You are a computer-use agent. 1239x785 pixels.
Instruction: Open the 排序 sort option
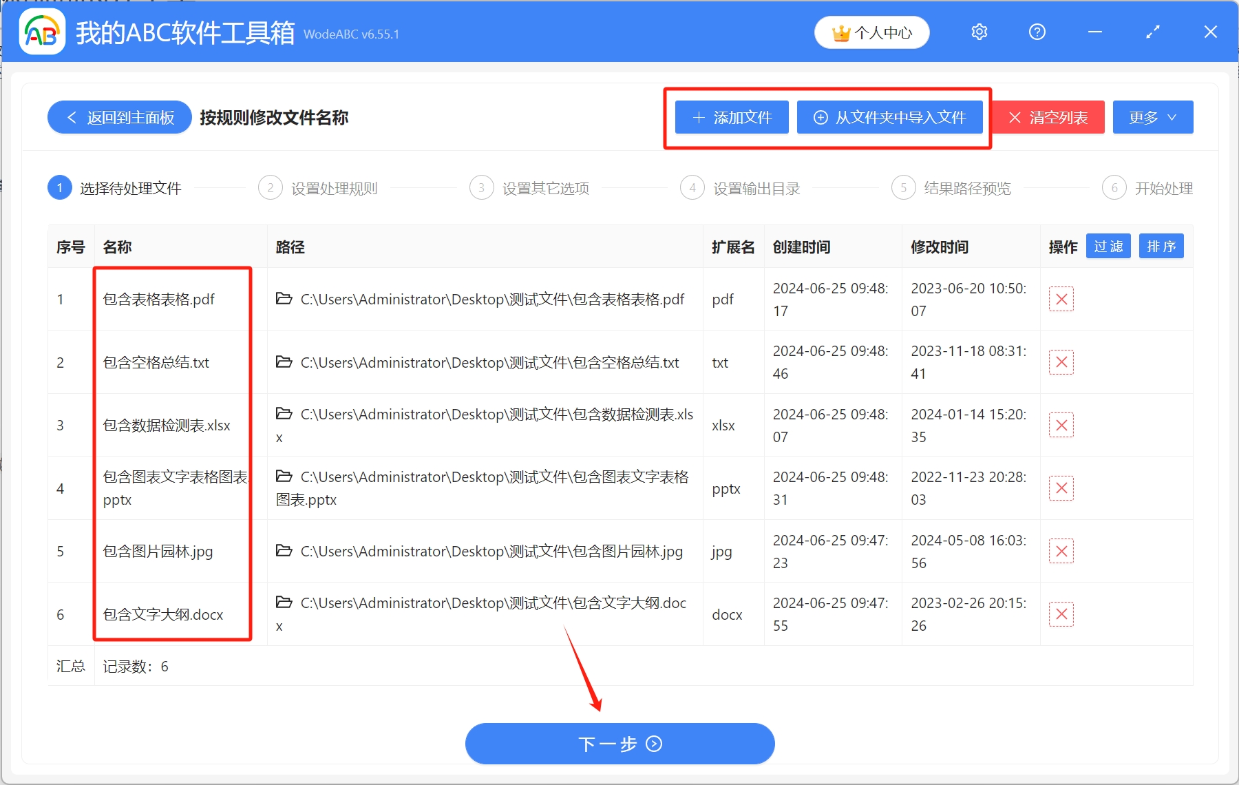pos(1161,246)
